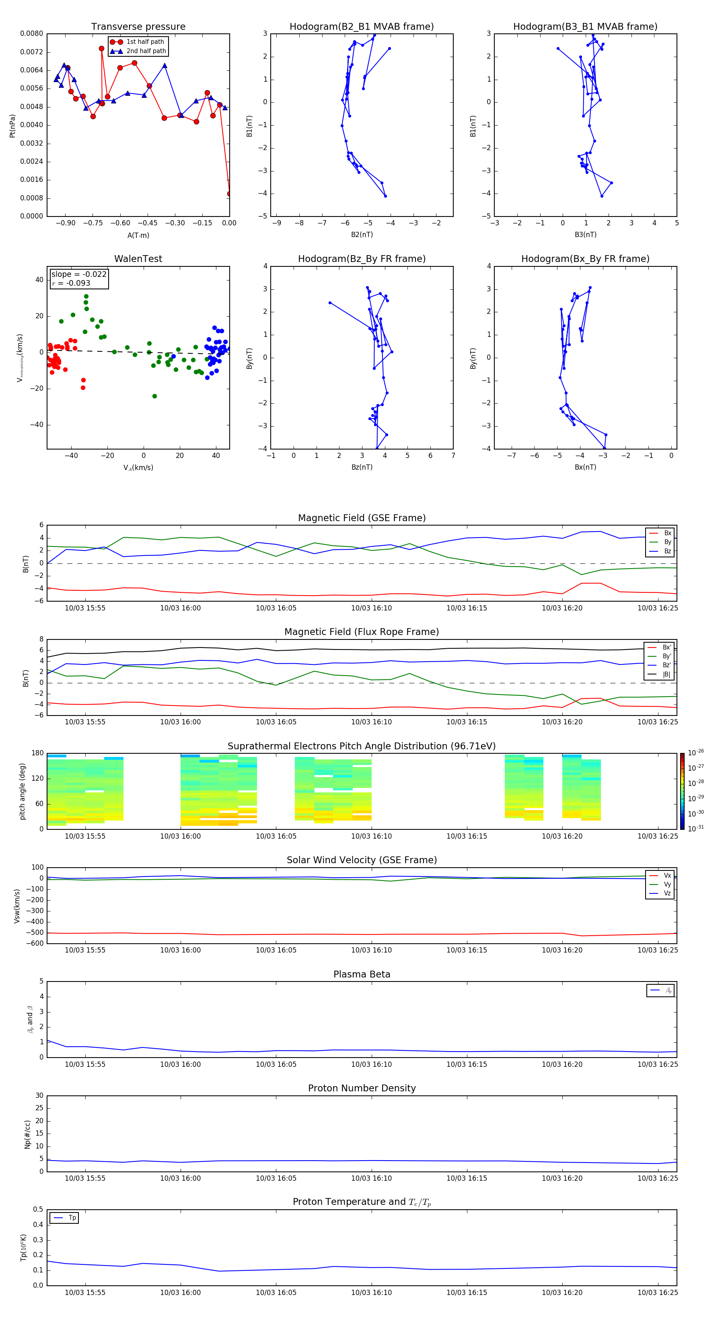724x1328 pixels.
Task: Click the 'B2(nT)' axis label
Action: tap(362, 235)
